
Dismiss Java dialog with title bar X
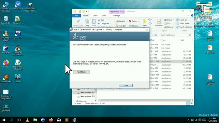click(x=147, y=30)
